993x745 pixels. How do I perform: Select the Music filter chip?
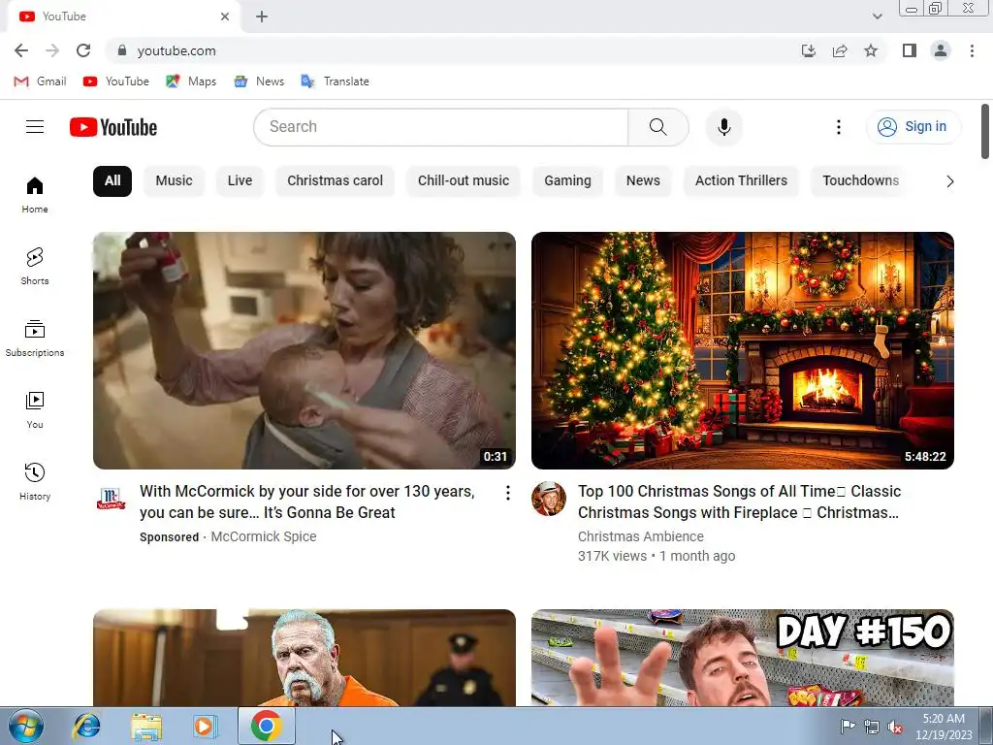[x=174, y=181]
